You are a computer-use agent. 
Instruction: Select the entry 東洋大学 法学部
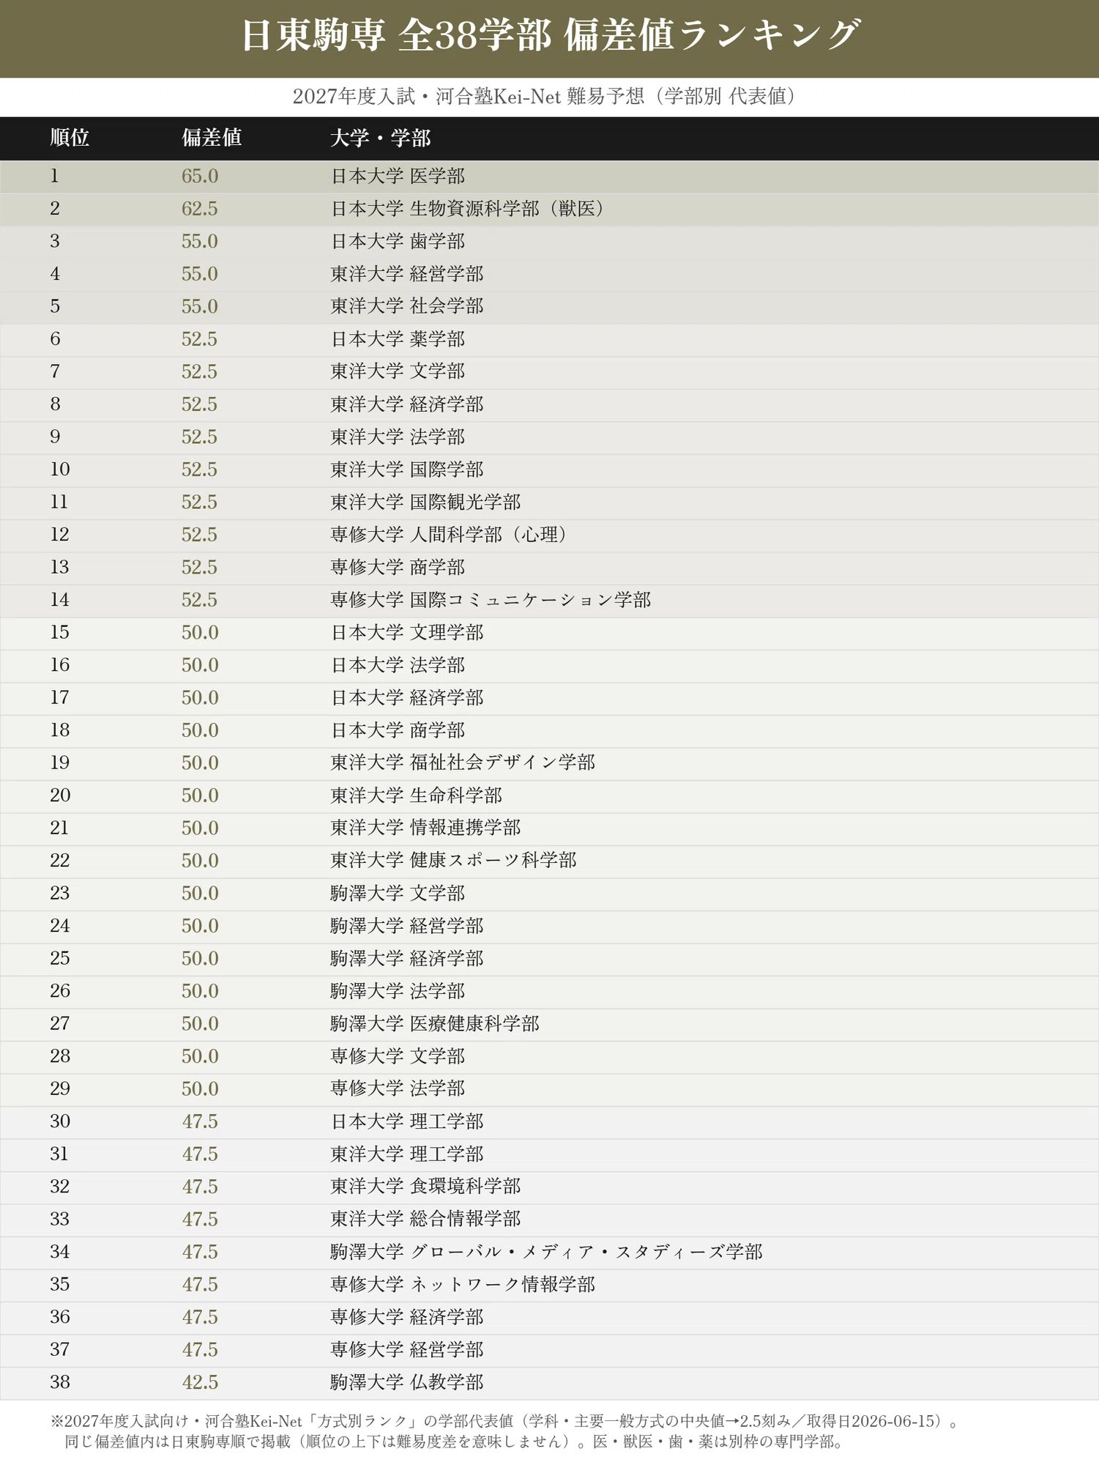tap(398, 437)
